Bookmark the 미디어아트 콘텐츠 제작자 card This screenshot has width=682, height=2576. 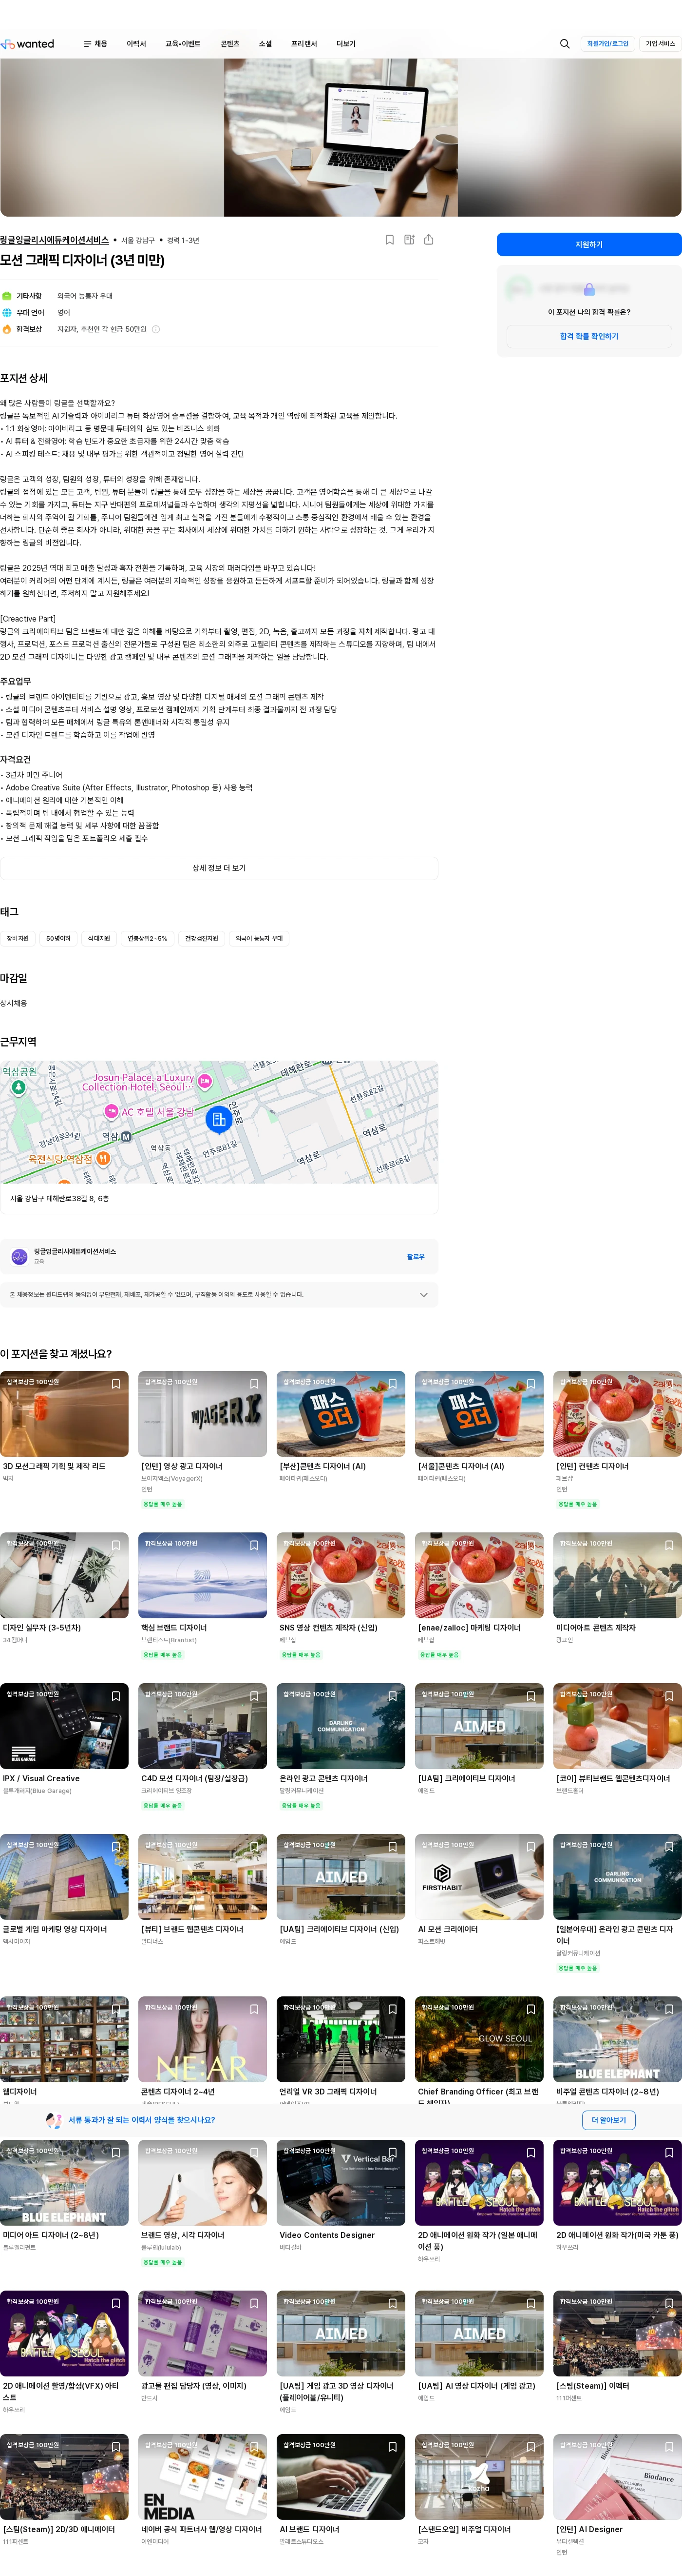[669, 1545]
